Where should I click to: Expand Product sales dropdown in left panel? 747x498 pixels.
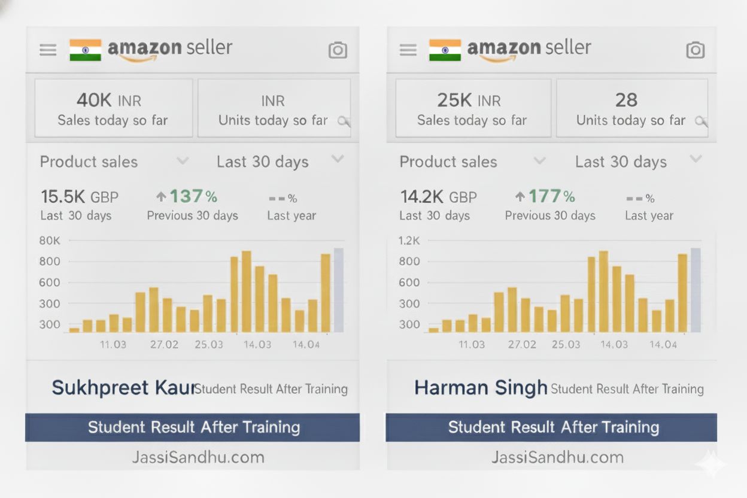point(183,160)
